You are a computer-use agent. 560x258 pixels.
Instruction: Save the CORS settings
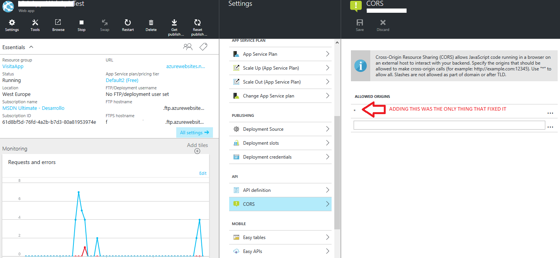(360, 22)
